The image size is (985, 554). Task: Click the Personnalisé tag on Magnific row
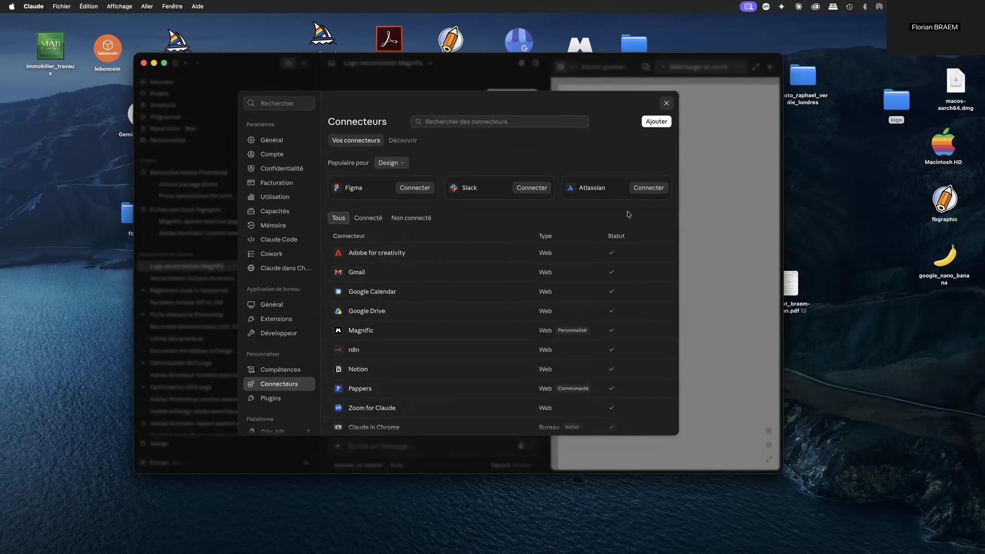pos(572,330)
